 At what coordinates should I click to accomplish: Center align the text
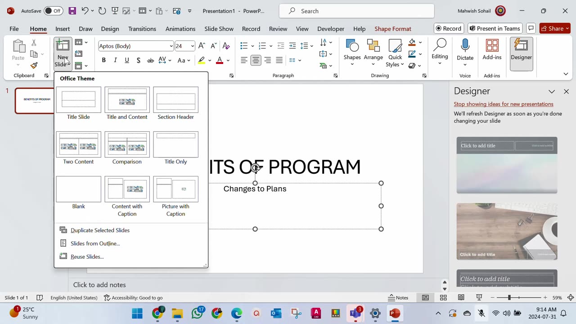click(256, 60)
